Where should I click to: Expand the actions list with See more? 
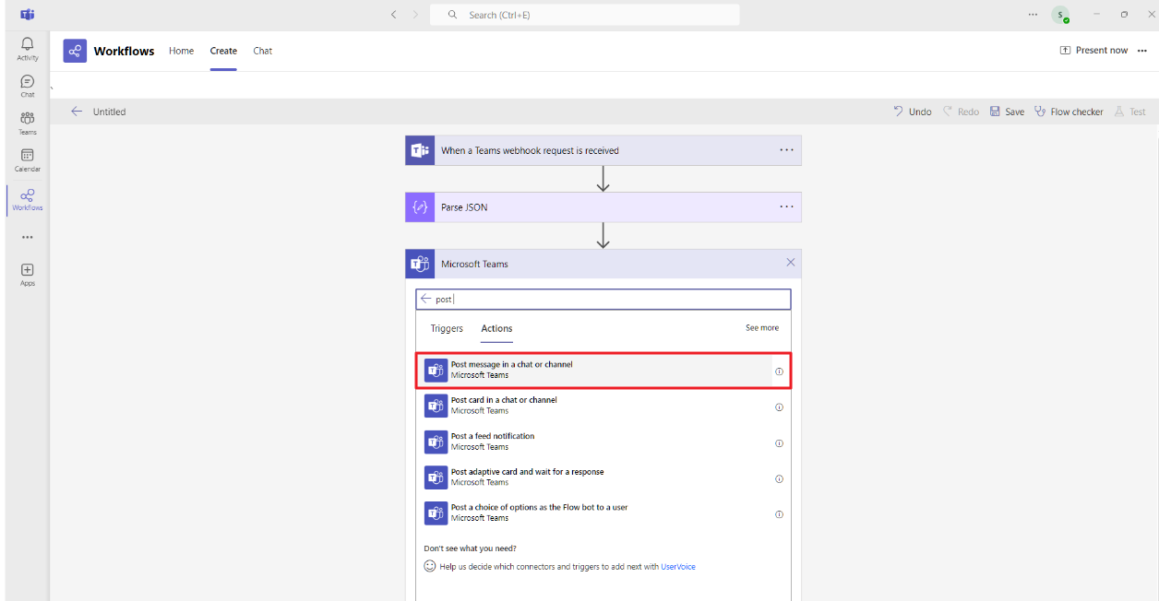(x=761, y=327)
